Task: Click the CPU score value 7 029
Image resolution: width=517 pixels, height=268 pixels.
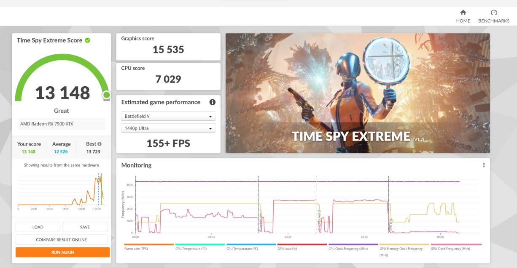Action: tap(168, 79)
